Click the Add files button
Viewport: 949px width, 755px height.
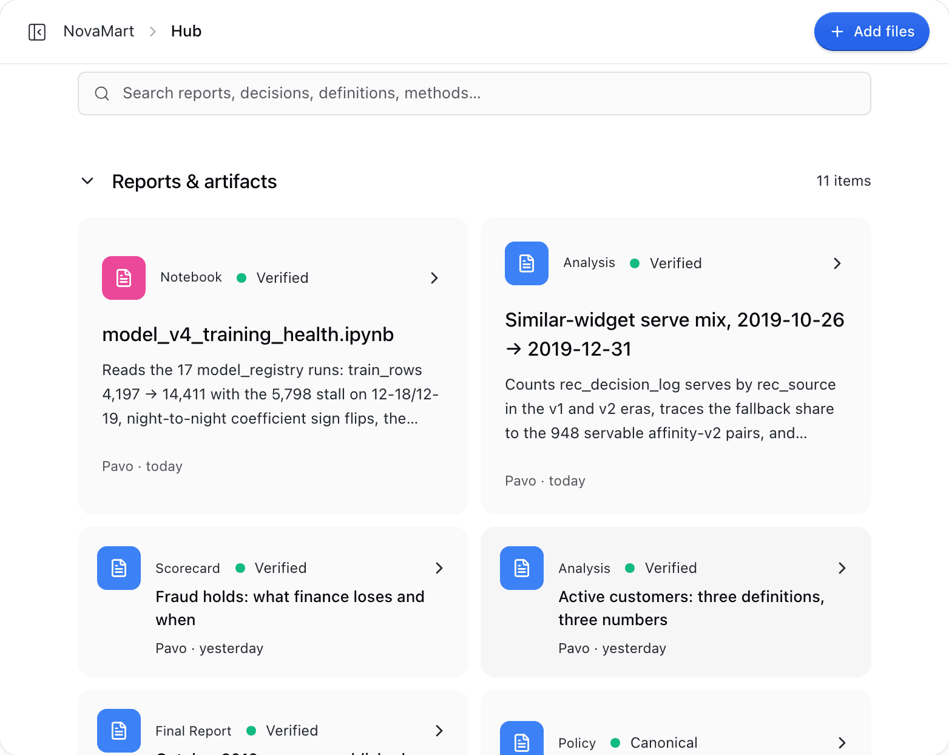point(871,32)
